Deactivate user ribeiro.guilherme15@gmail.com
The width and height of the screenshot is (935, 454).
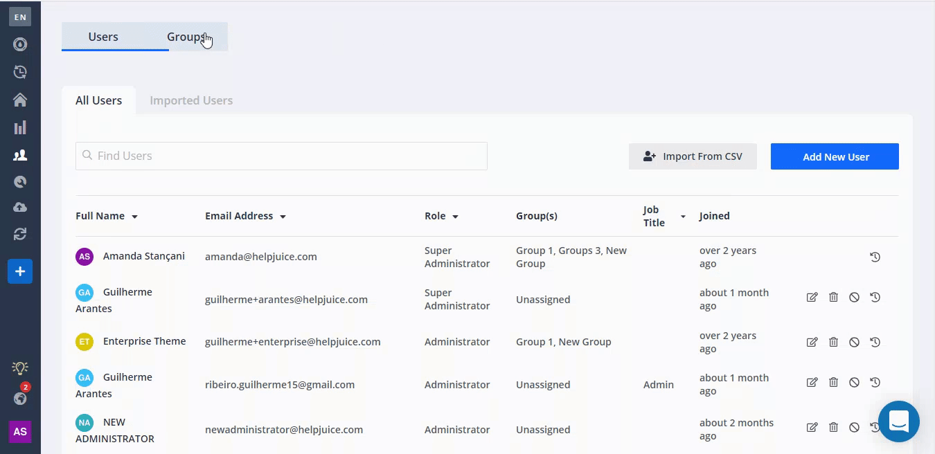click(855, 382)
